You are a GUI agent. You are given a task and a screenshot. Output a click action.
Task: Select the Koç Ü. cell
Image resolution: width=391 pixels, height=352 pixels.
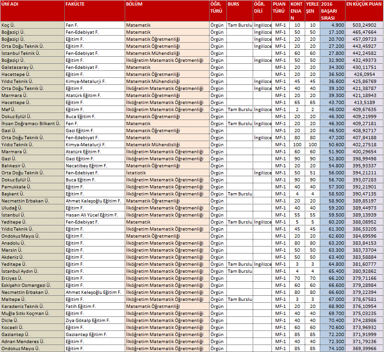pyautogui.click(x=32, y=25)
